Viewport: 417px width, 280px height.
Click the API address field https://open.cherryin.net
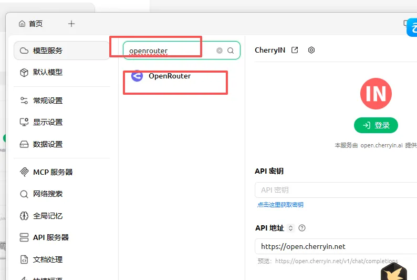tap(336, 246)
